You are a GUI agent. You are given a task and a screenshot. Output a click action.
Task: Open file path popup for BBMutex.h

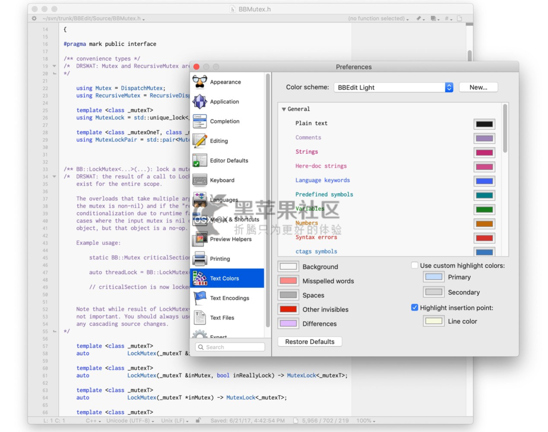tap(94, 19)
